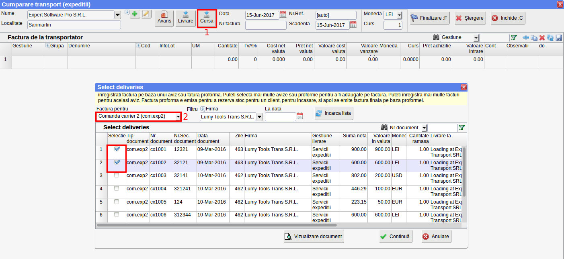The width and height of the screenshot is (564, 259).
Task: Click the Incarca lista button
Action: coord(334,113)
